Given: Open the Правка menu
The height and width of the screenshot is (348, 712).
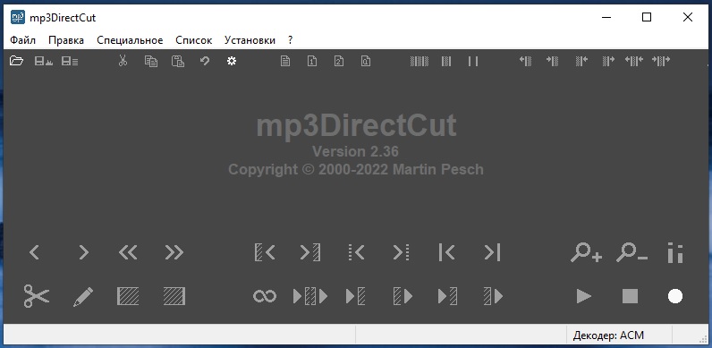Looking at the screenshot, I should point(66,40).
